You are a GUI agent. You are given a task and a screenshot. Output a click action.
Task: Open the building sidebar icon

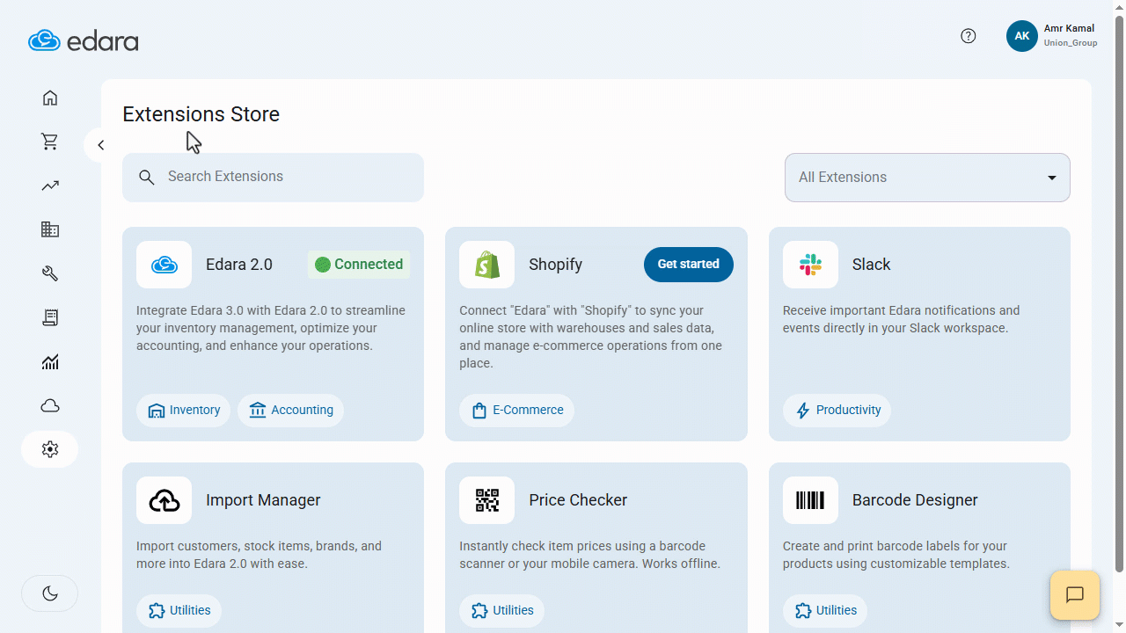(50, 229)
